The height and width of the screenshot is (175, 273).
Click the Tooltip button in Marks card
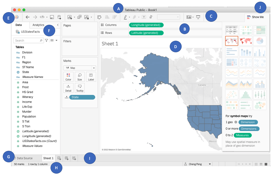(80, 88)
